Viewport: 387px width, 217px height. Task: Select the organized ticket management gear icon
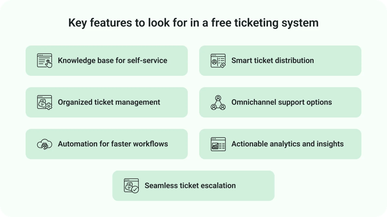point(45,102)
